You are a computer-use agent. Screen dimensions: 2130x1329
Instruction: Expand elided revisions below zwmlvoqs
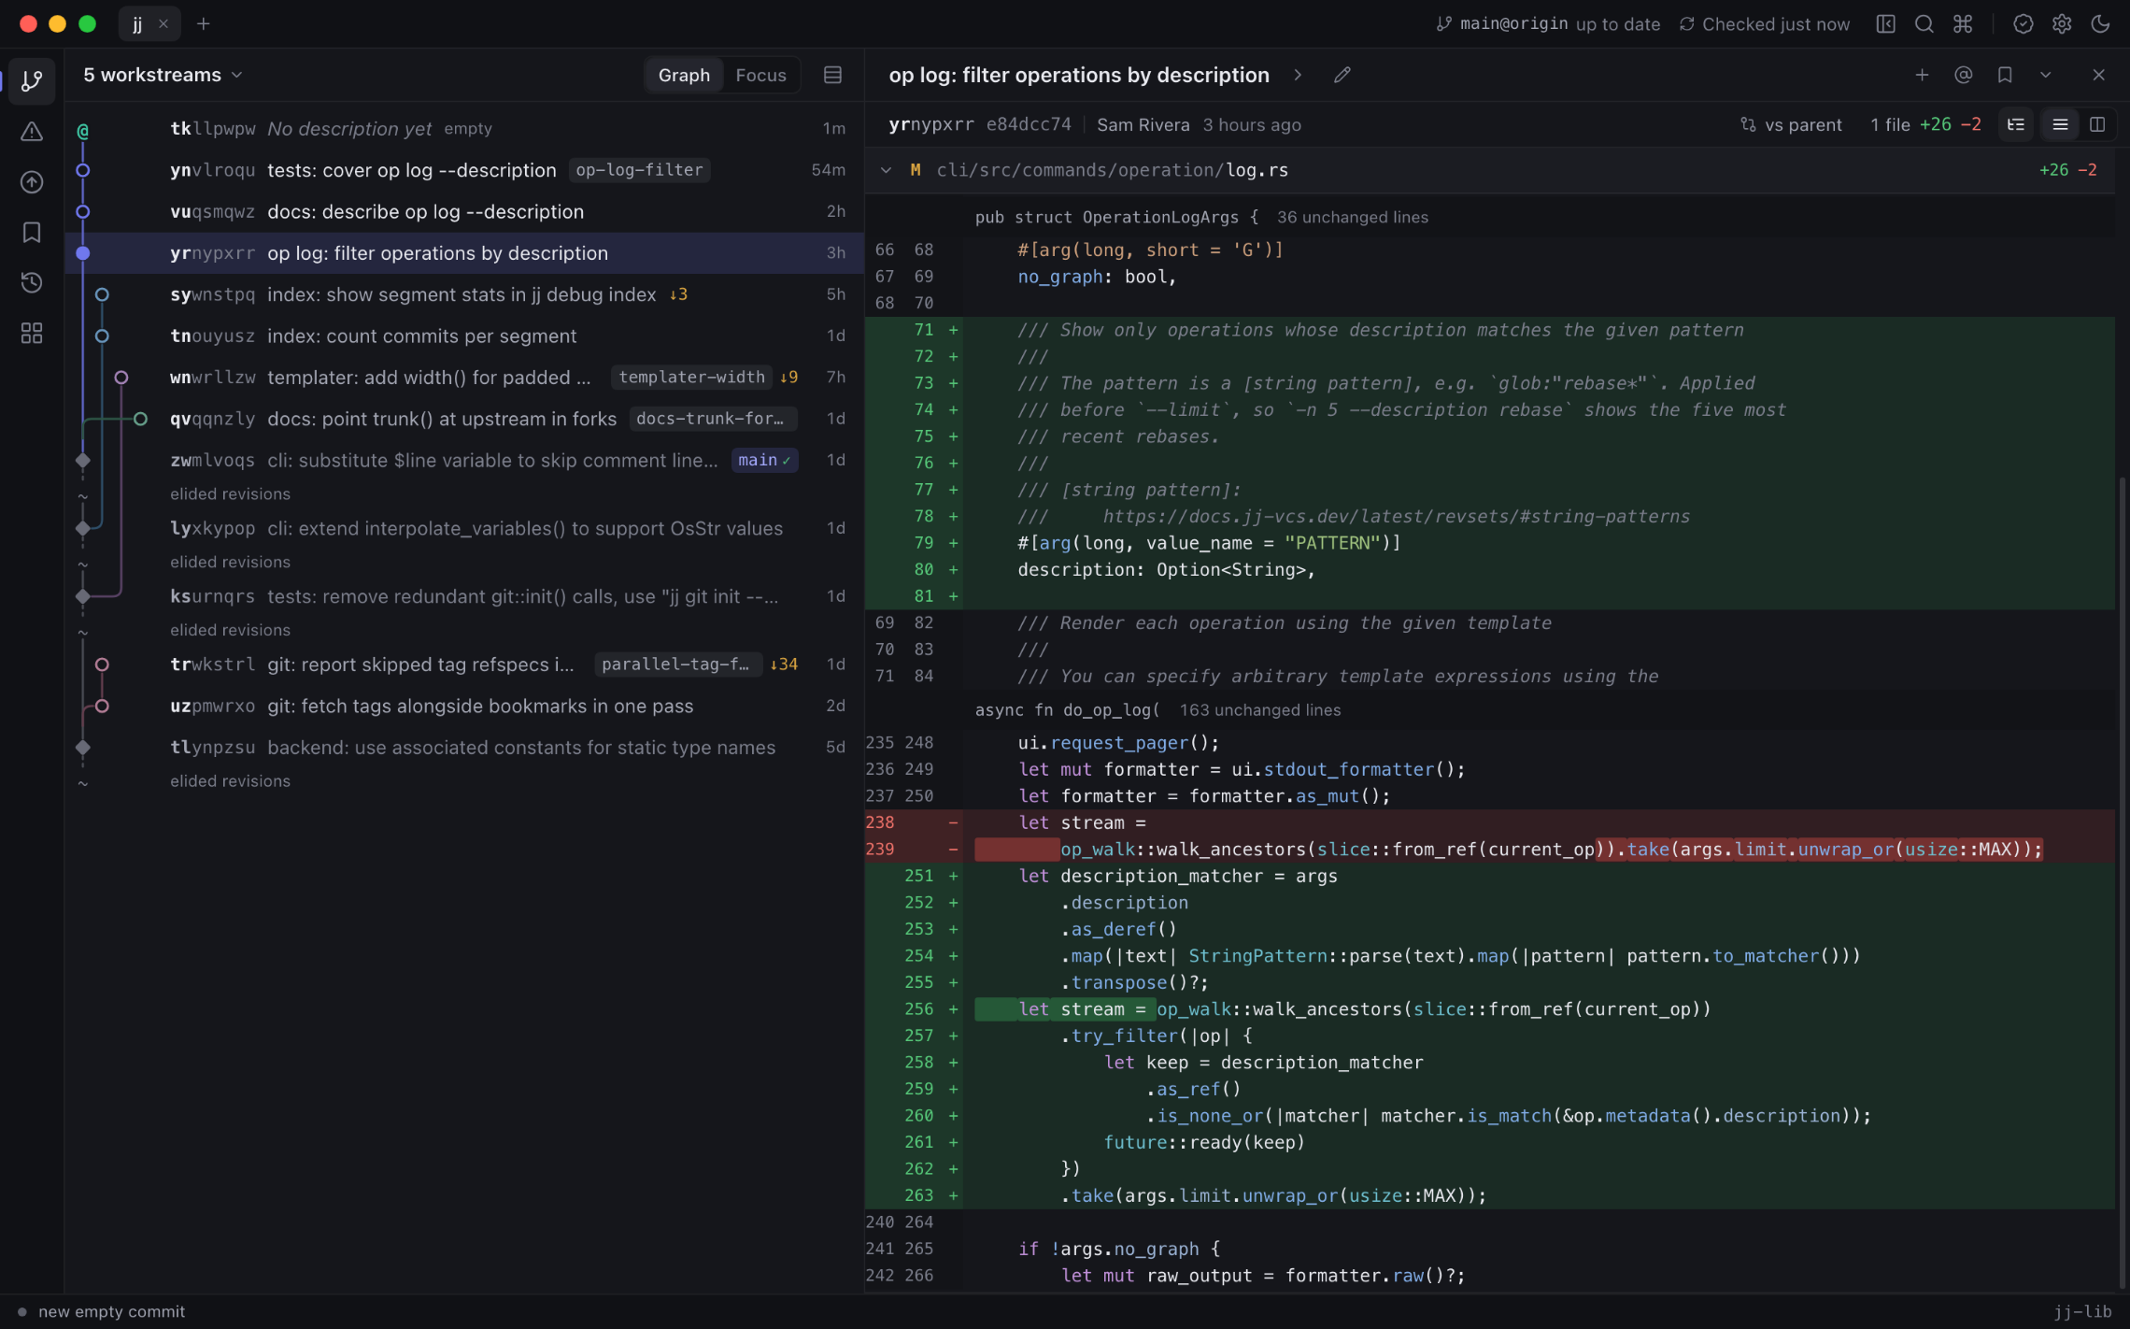(230, 493)
